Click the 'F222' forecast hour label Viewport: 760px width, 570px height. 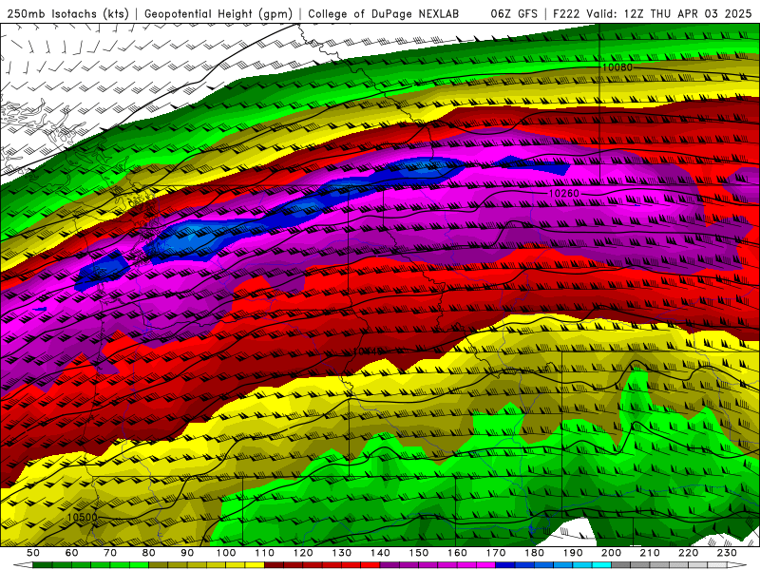pos(565,13)
